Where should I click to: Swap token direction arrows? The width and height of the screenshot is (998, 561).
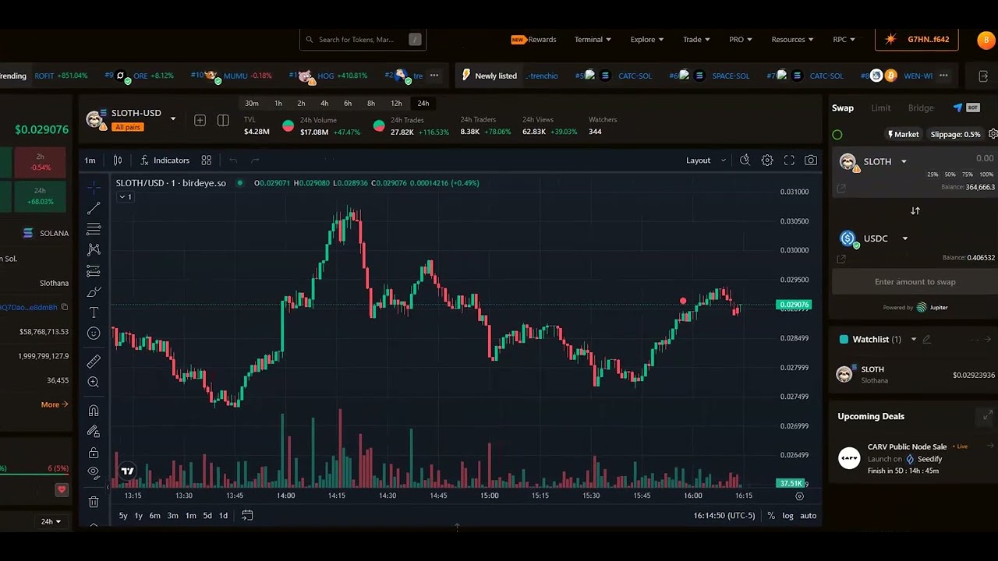pyautogui.click(x=915, y=211)
